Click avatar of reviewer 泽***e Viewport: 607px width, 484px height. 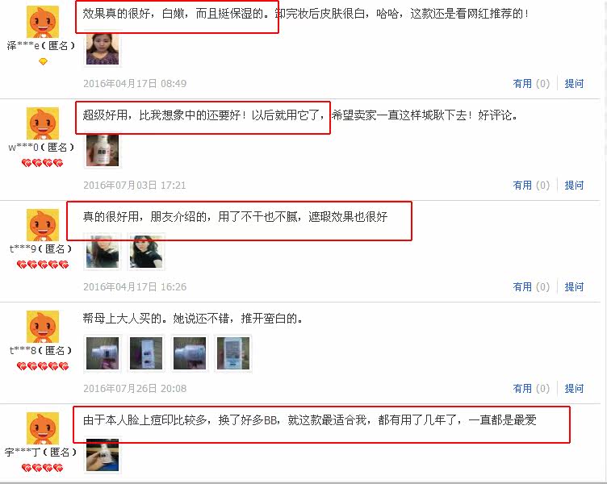coord(43,22)
